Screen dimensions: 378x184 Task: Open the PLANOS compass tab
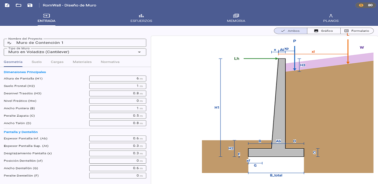[x=331, y=18]
